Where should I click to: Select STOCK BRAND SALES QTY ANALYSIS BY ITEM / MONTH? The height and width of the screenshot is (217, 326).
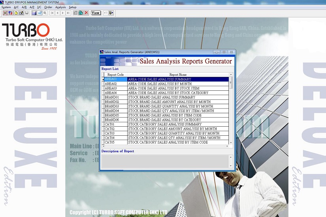(x=178, y=111)
